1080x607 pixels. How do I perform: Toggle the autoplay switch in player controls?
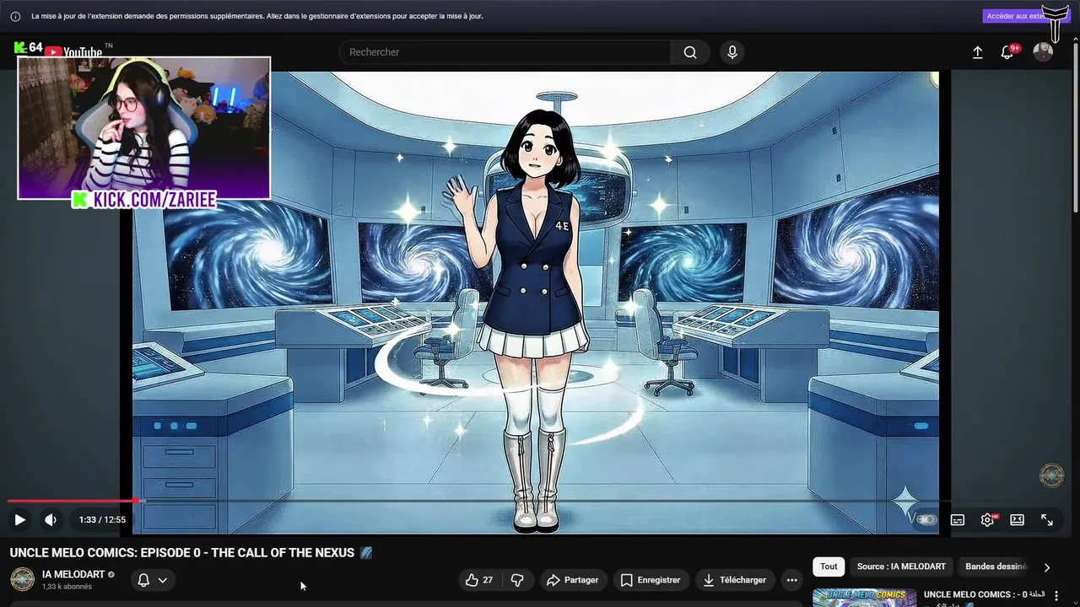(x=926, y=520)
